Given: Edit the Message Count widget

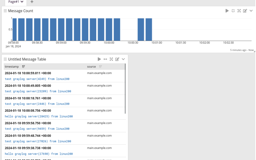Looking at the screenshot, I should (245, 11).
